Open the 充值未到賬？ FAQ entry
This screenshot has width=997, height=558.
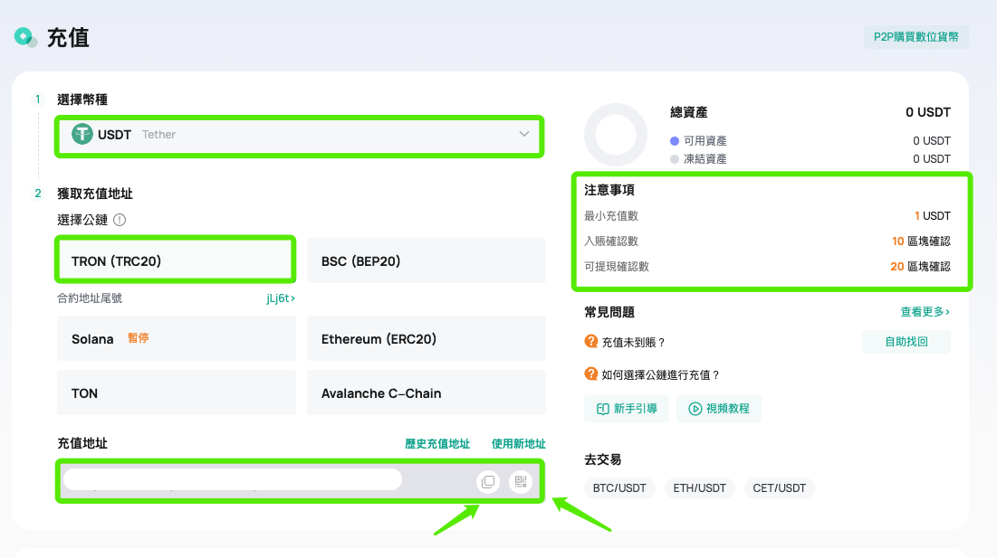[634, 342]
